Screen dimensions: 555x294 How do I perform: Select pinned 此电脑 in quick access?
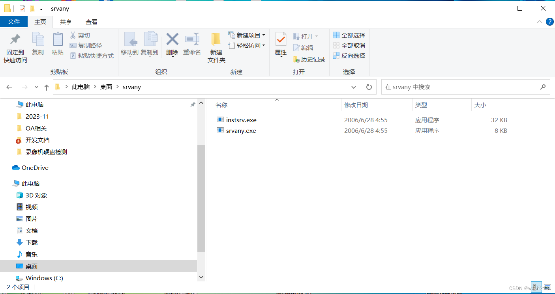click(34, 104)
